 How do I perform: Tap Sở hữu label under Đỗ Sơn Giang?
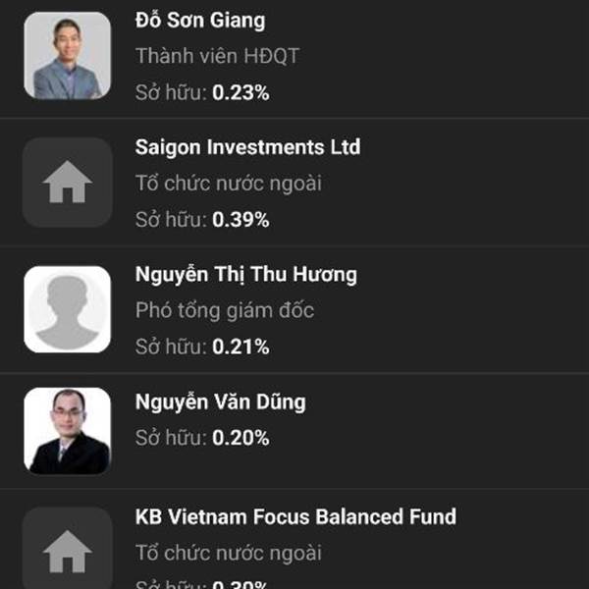(x=171, y=93)
